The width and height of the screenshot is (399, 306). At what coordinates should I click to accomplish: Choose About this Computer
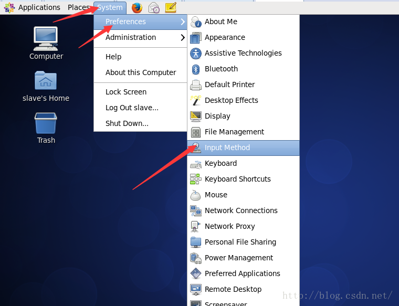(141, 73)
